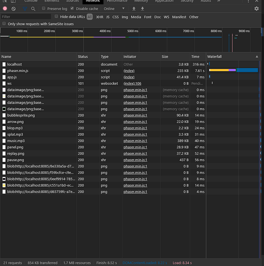This screenshot has height=266, width=264.
Task: Export HAR file with the download arrow
Action: click(x=143, y=9)
